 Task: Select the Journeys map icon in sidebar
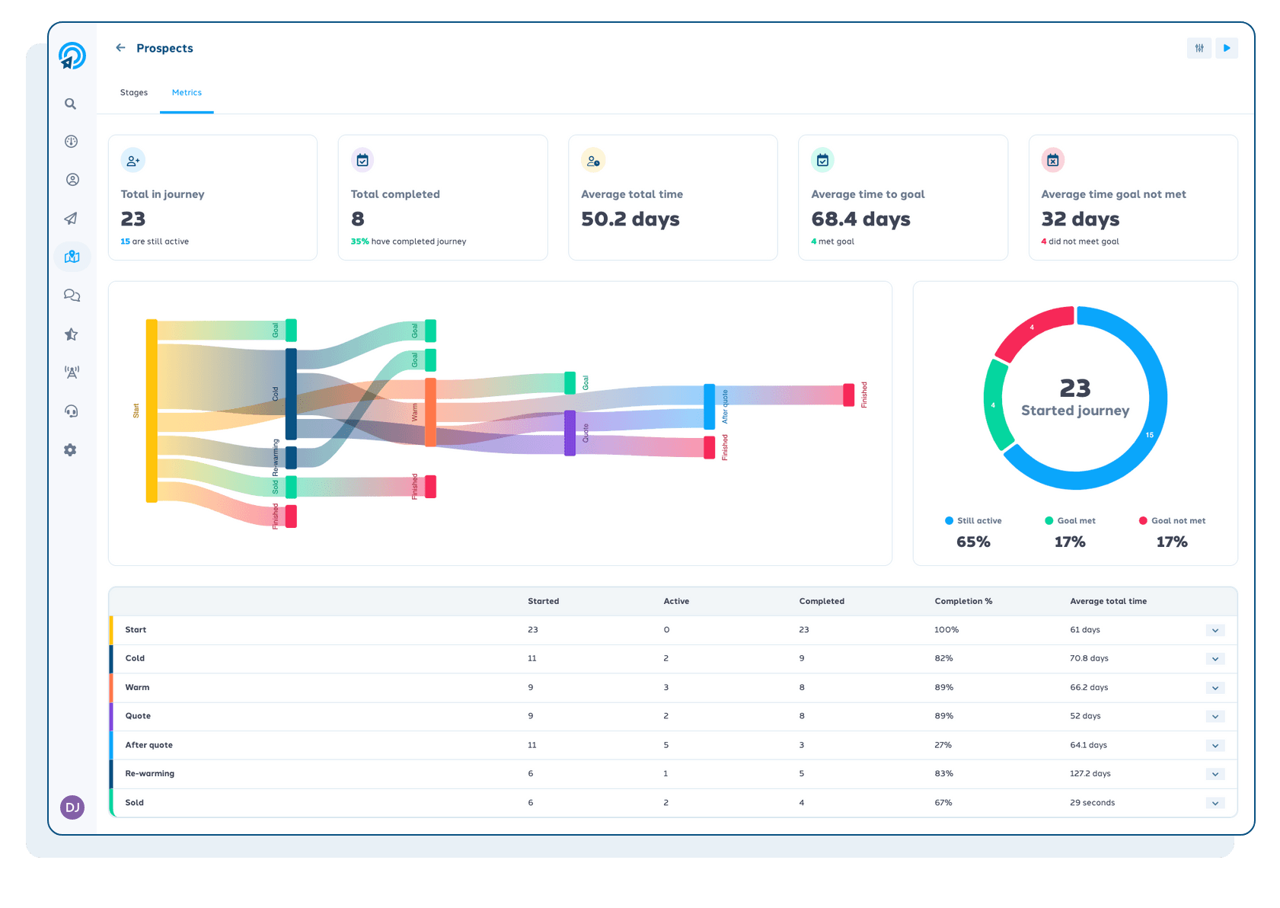71,257
